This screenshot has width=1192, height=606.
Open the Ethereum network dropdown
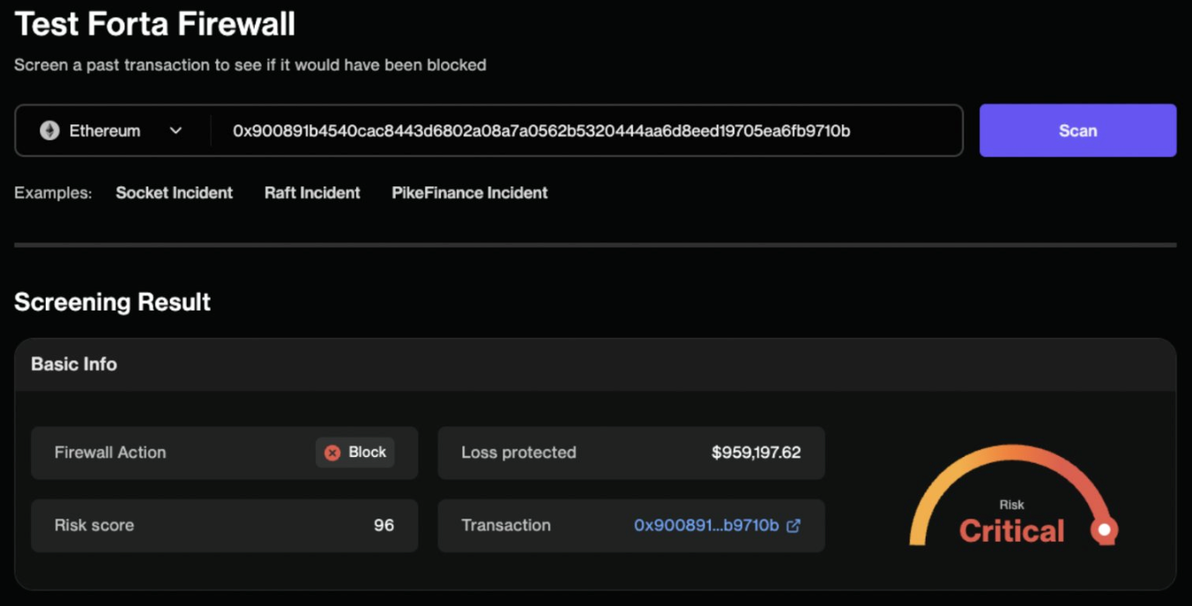(112, 131)
